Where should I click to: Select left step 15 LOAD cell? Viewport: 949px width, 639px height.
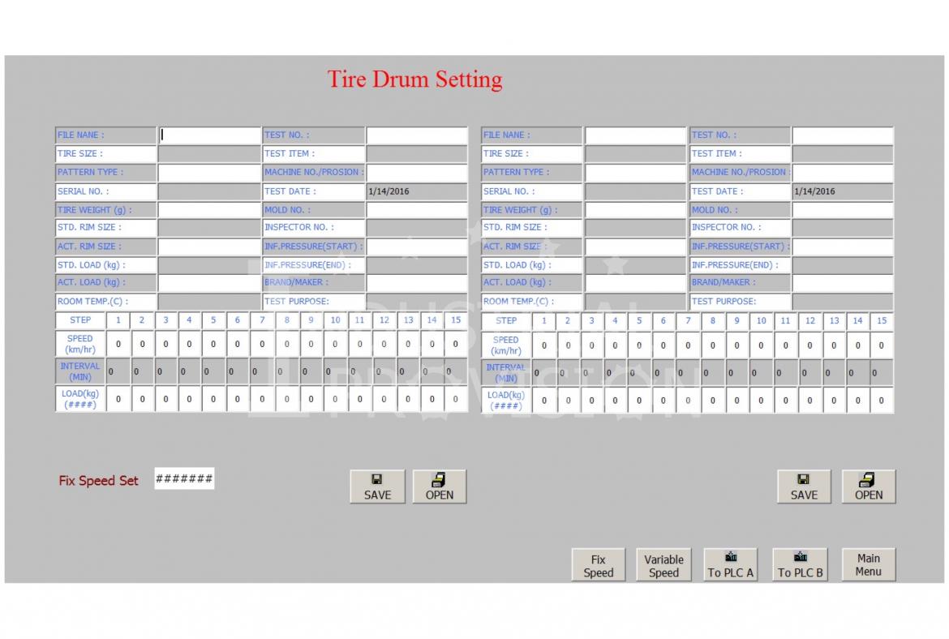pos(456,399)
